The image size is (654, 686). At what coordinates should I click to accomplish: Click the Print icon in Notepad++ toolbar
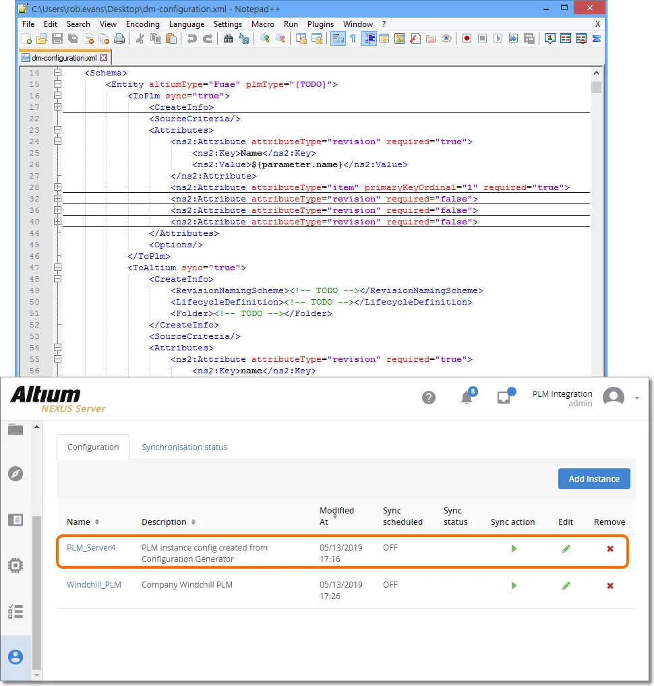[119, 39]
